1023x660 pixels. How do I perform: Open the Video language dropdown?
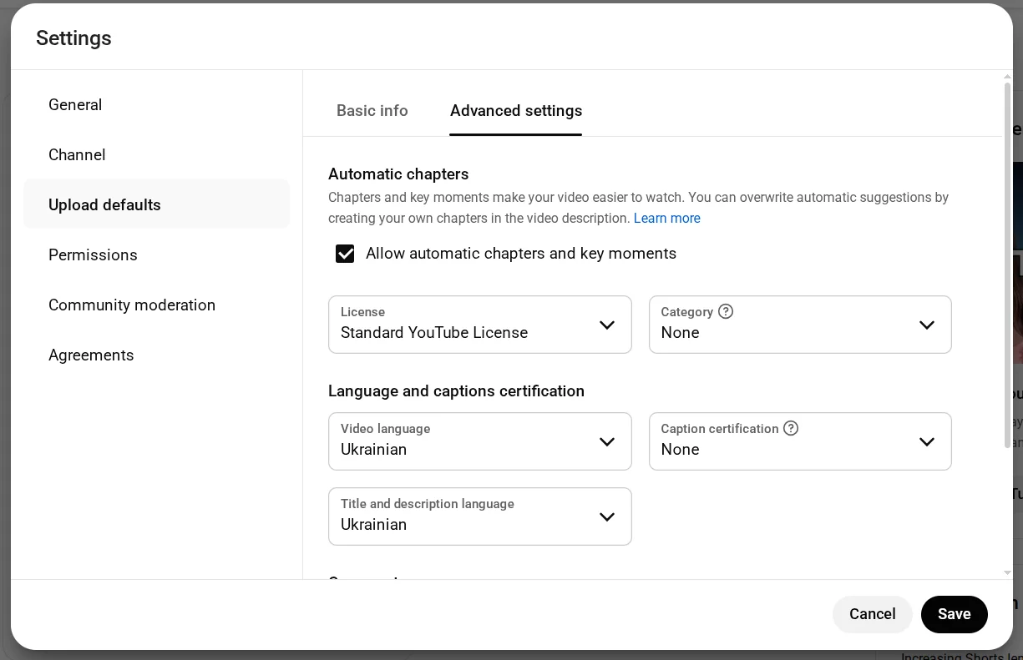pyautogui.click(x=479, y=441)
